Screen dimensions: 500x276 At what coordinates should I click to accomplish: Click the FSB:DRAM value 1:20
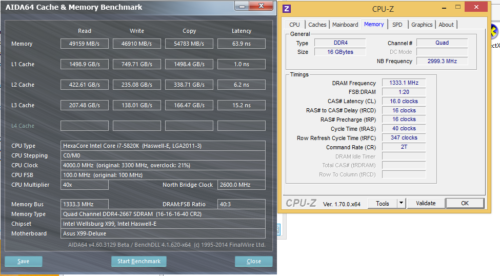[x=404, y=92]
